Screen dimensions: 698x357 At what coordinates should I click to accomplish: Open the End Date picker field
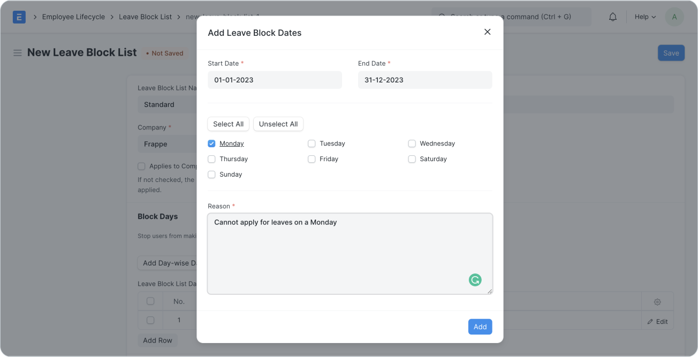coord(425,80)
